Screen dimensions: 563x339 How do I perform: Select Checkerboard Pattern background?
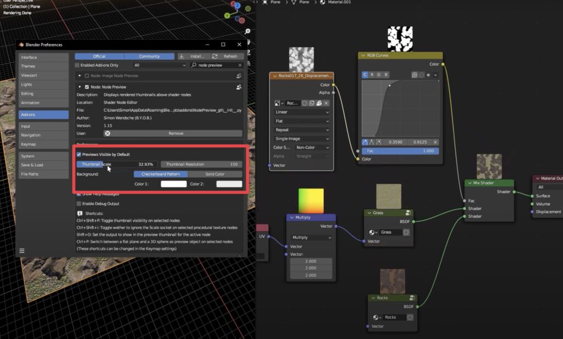coord(161,174)
